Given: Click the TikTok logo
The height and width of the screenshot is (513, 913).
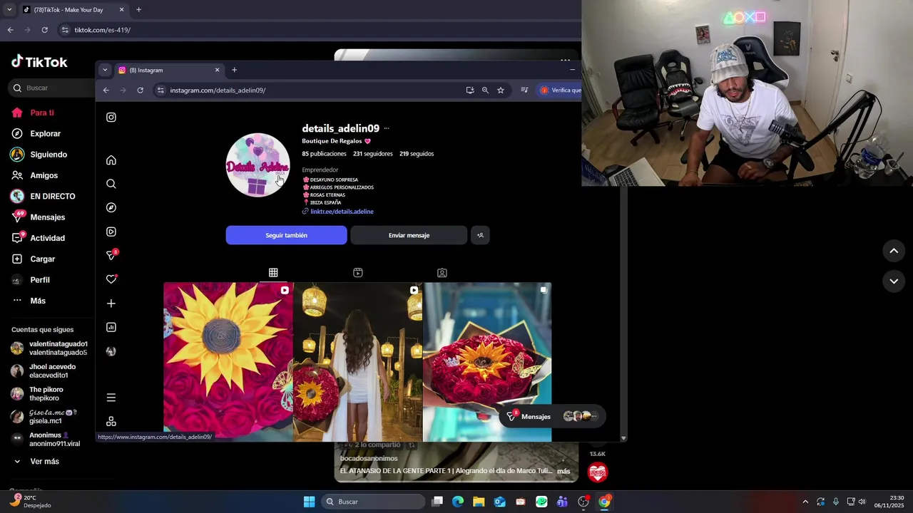Looking at the screenshot, I should click(39, 62).
